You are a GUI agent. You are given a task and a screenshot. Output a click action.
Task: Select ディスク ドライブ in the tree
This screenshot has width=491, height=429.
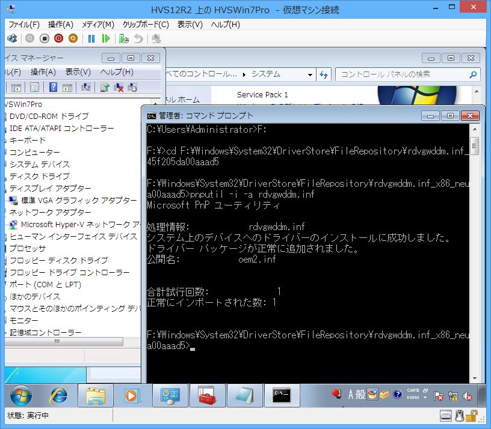pos(40,176)
